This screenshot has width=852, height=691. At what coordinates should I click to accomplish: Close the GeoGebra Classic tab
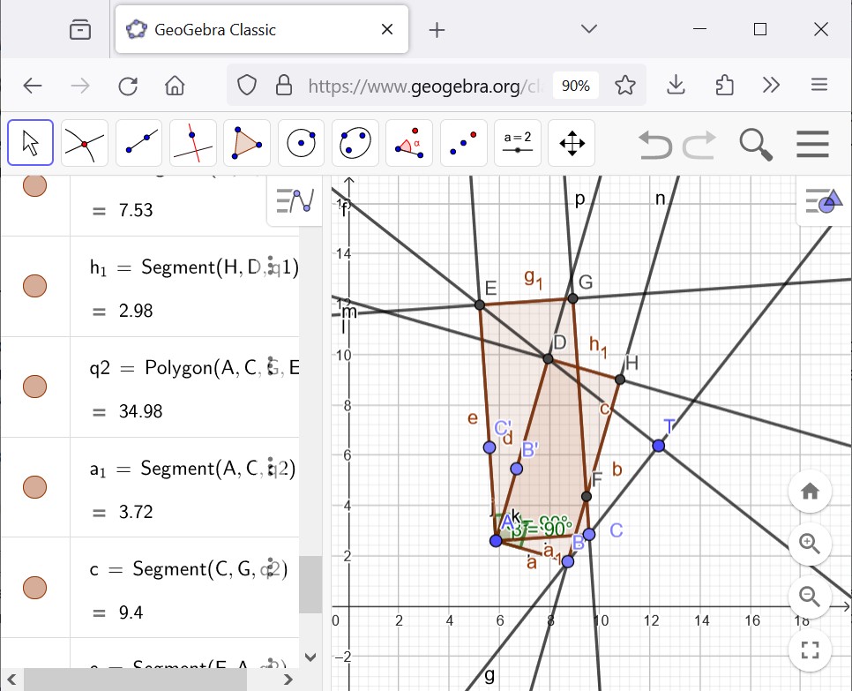click(x=387, y=29)
